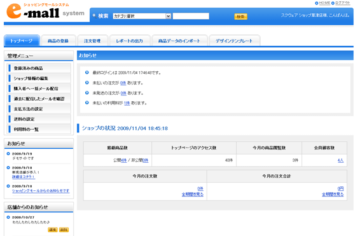Click the bullet icon beside 未発送の注文 notice
The image size is (358, 236).
click(x=87, y=92)
